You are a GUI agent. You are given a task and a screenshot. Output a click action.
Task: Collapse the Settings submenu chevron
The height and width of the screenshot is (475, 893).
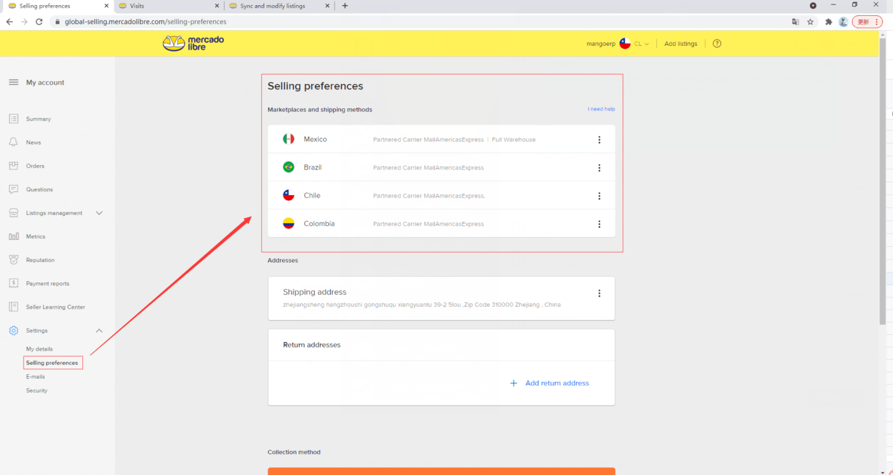point(99,330)
